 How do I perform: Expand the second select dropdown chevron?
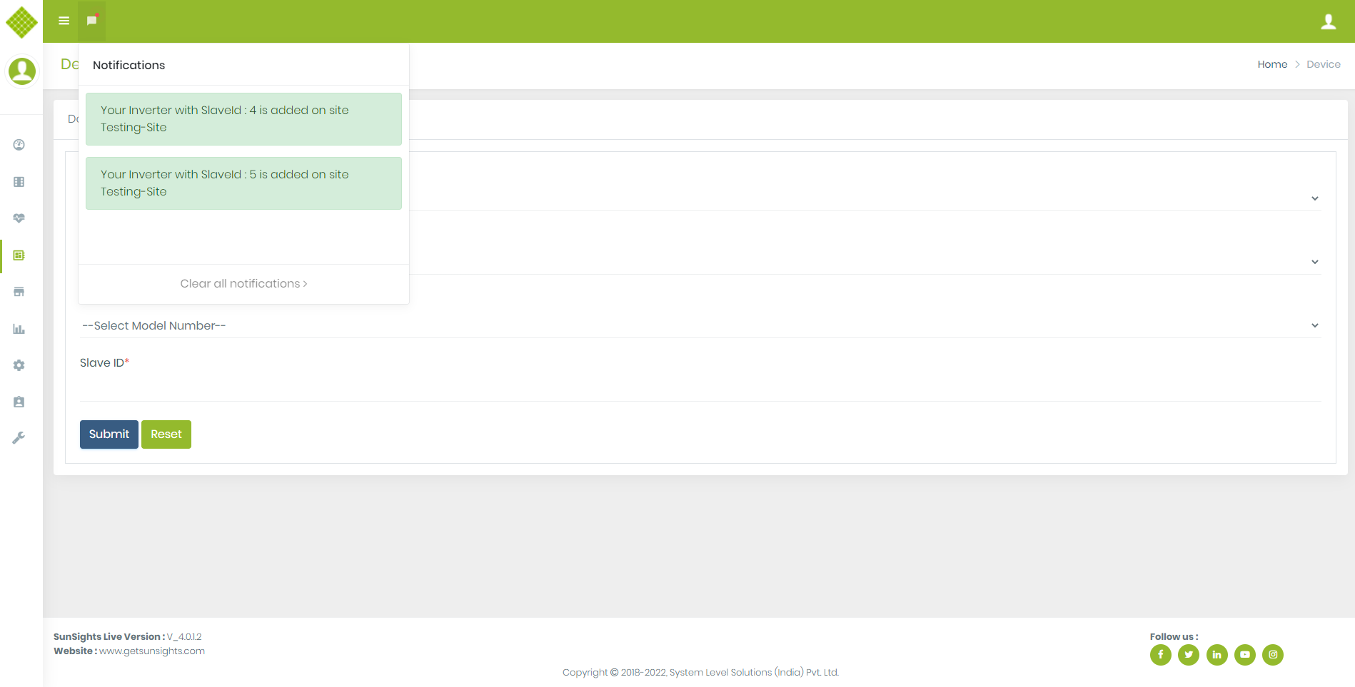coord(1314,262)
